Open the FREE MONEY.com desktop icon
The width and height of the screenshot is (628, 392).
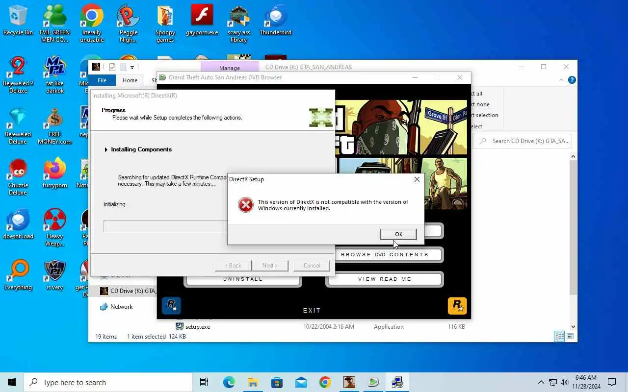(55, 126)
